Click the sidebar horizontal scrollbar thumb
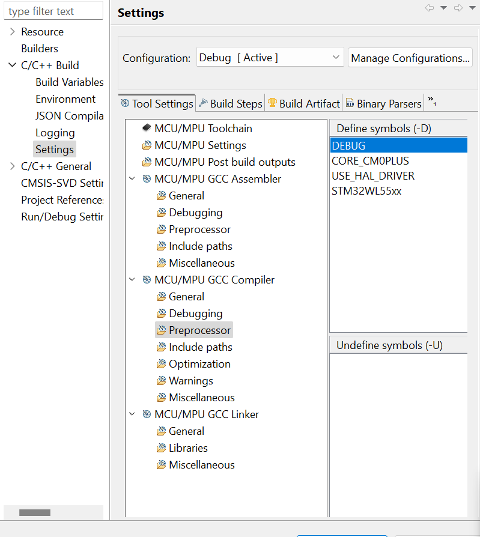The width and height of the screenshot is (480, 537). coord(35,512)
